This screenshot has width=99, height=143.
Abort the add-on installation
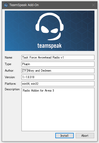[85, 135]
